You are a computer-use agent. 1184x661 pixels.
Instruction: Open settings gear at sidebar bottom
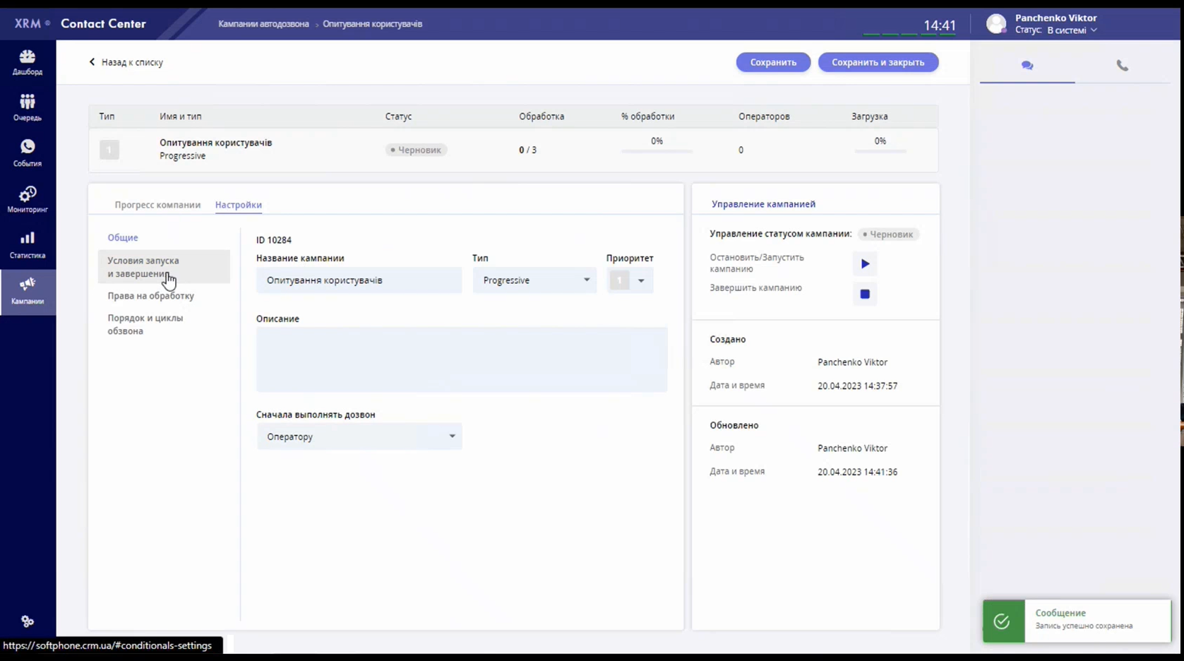pyautogui.click(x=28, y=621)
